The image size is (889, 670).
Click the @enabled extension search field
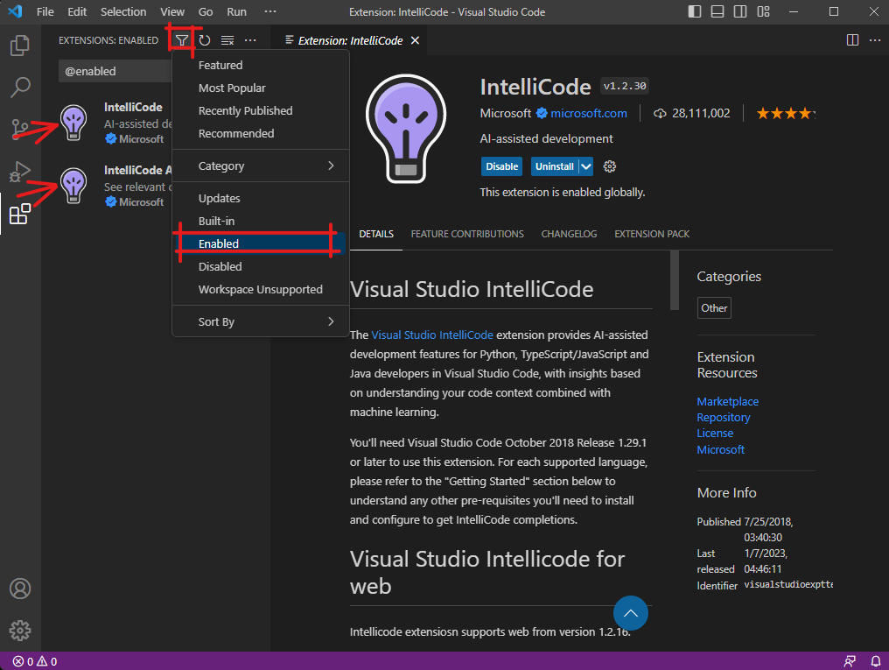(x=114, y=71)
